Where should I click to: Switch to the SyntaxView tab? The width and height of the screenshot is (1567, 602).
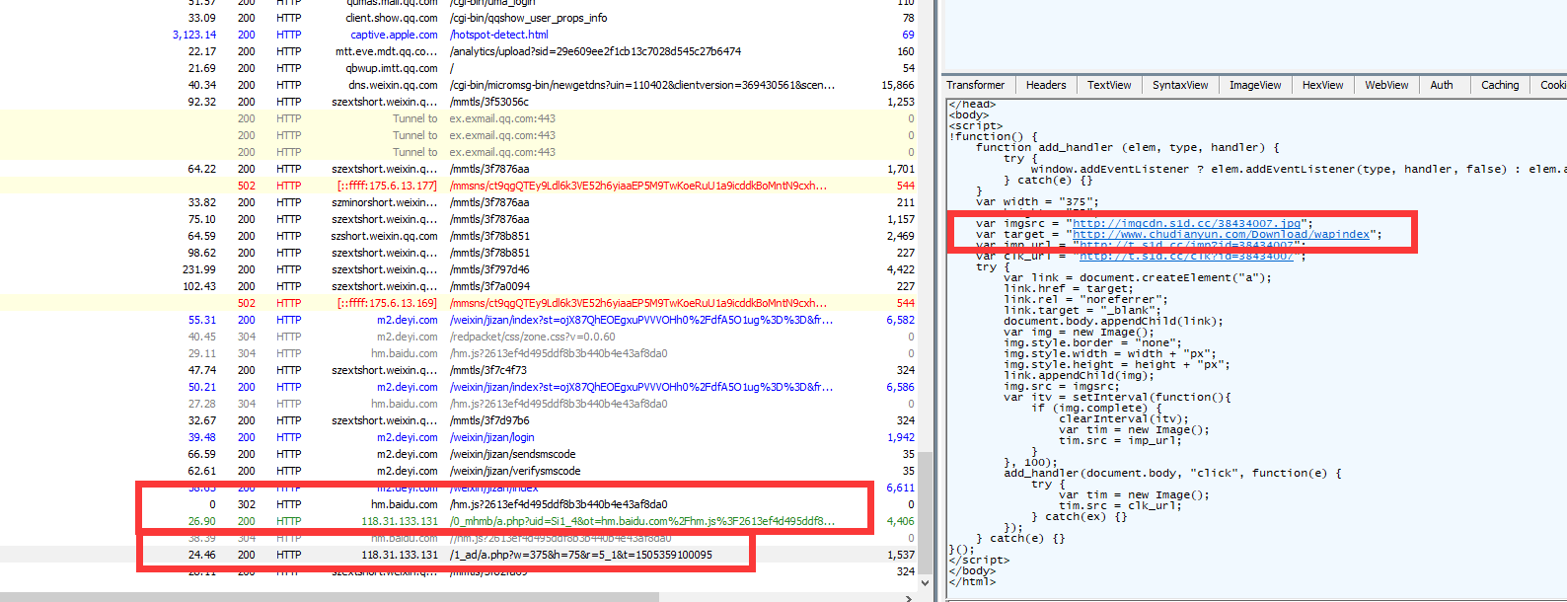pyautogui.click(x=1180, y=85)
